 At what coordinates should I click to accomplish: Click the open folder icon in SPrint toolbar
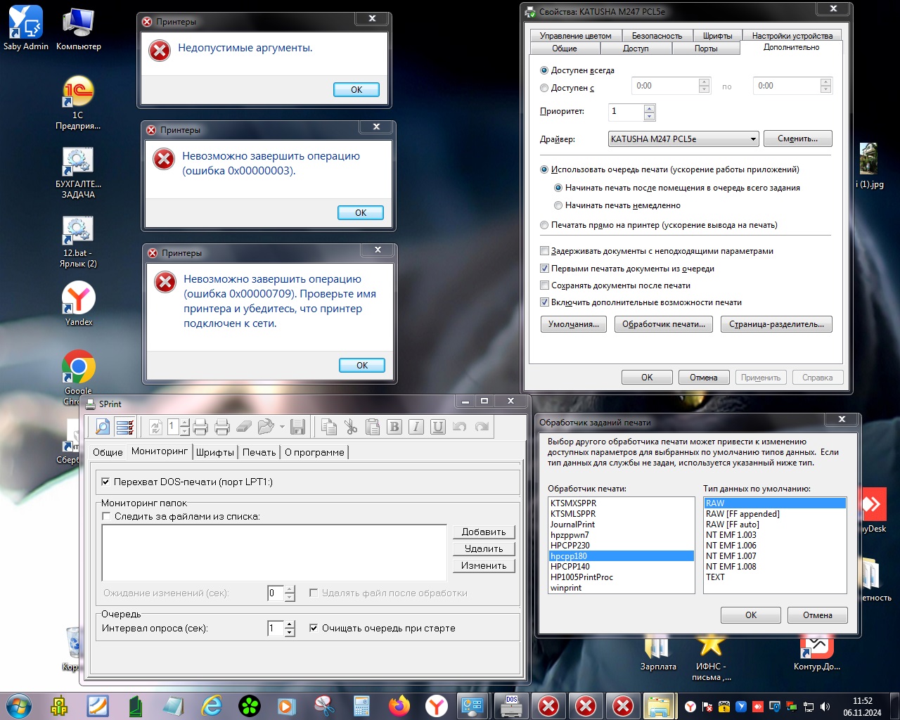pyautogui.click(x=265, y=427)
